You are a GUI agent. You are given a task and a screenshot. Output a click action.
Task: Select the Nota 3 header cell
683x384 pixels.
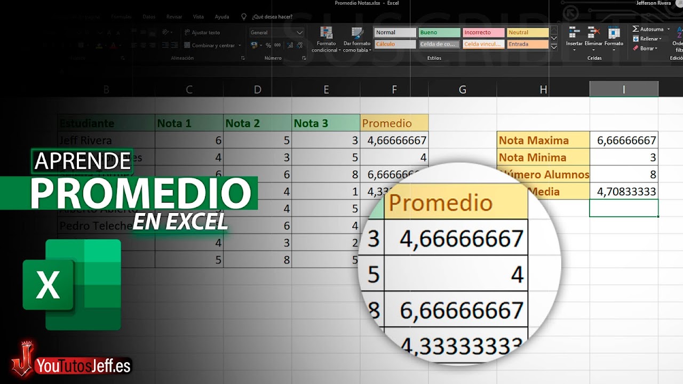pyautogui.click(x=325, y=123)
